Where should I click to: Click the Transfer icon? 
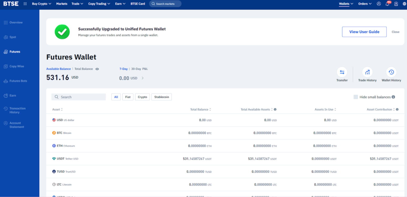click(x=342, y=72)
